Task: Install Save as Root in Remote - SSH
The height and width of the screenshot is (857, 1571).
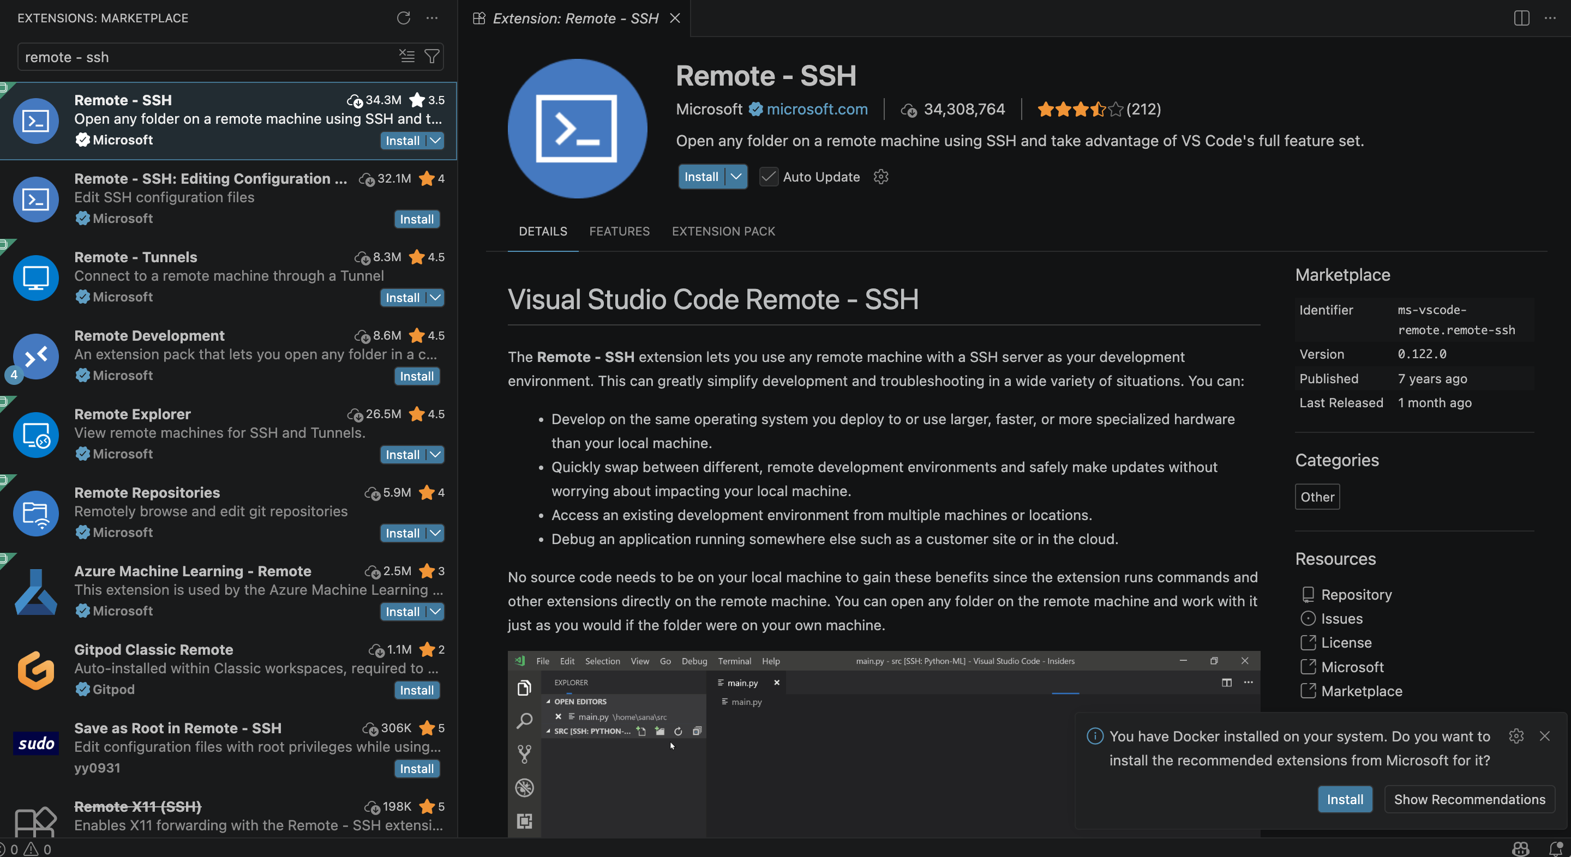Action: click(417, 769)
